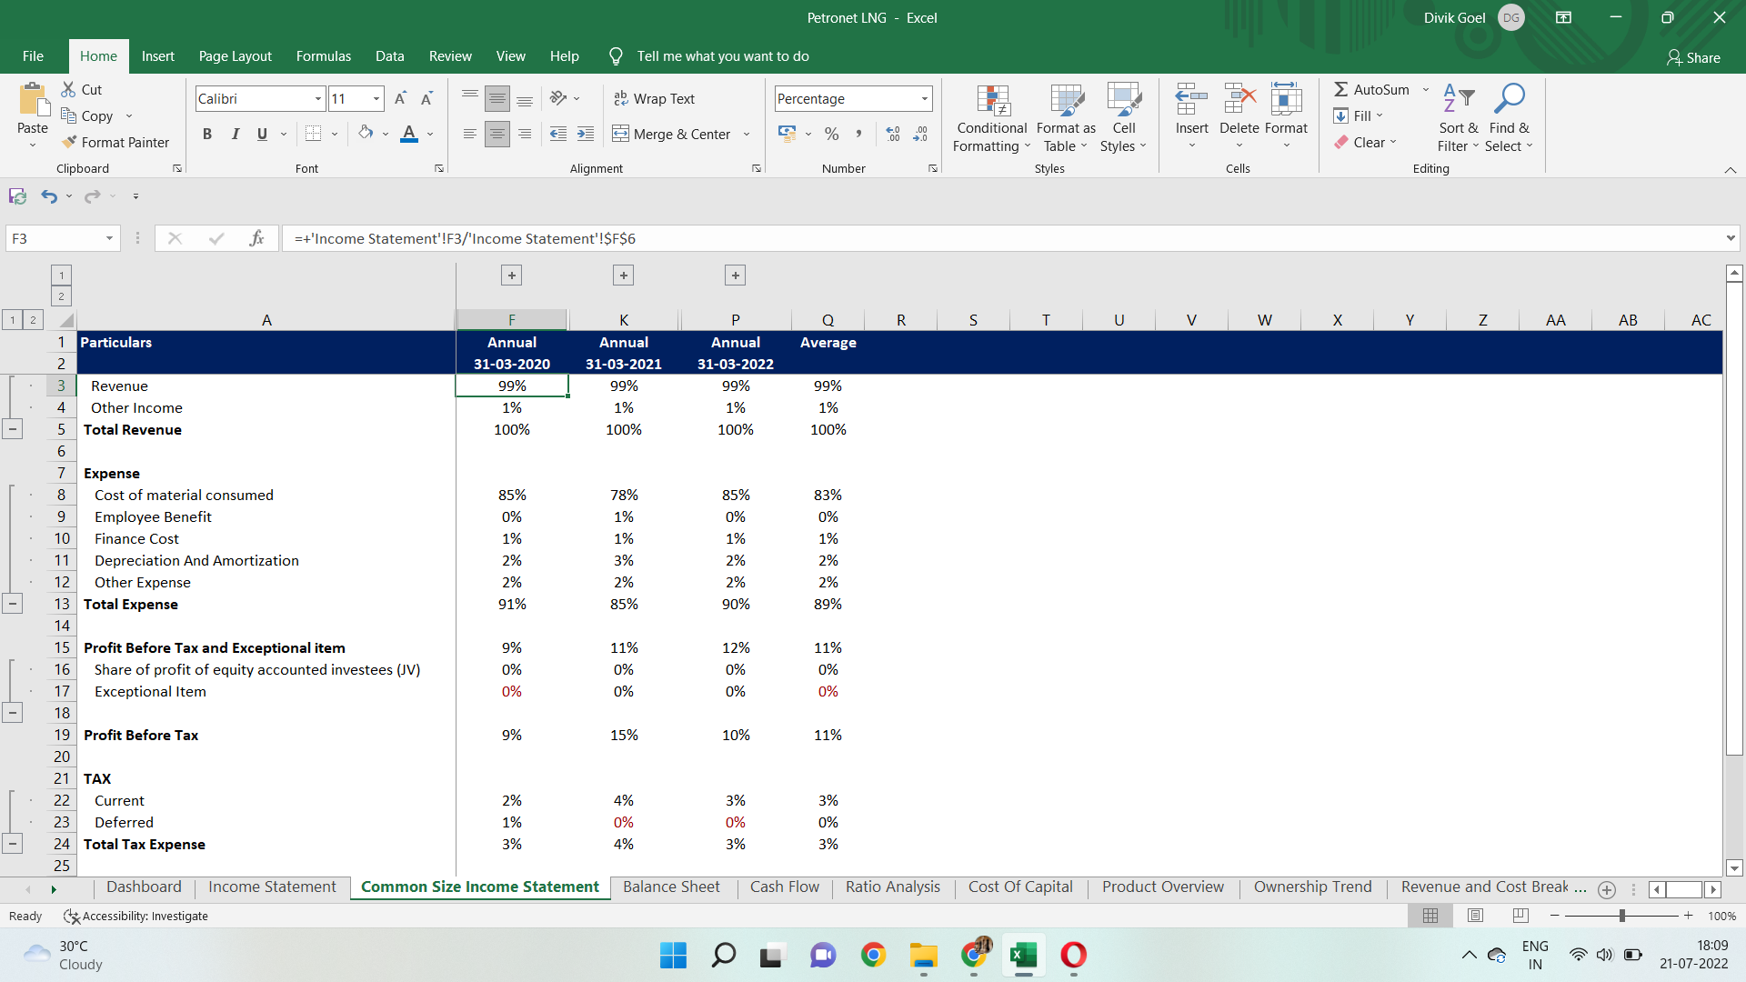
Task: Apply the Fill Color bucket
Action: tap(366, 134)
